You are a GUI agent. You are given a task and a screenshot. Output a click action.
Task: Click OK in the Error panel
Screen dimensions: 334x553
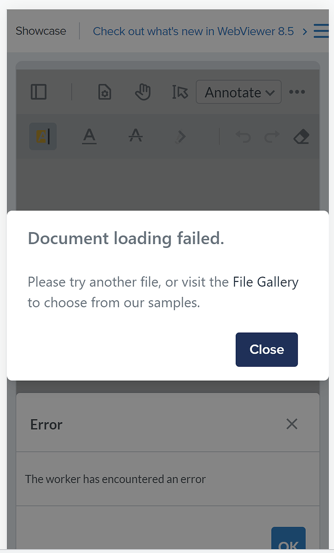click(x=289, y=539)
